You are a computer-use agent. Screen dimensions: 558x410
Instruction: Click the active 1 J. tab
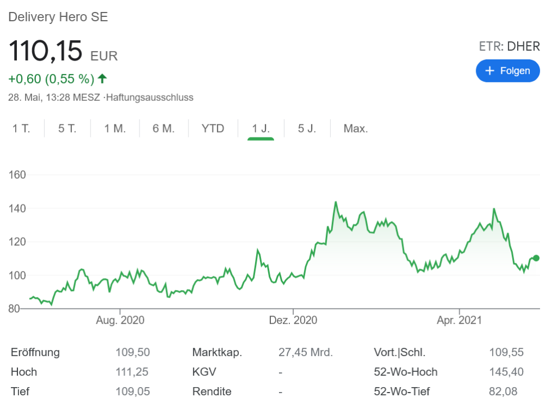pos(260,129)
